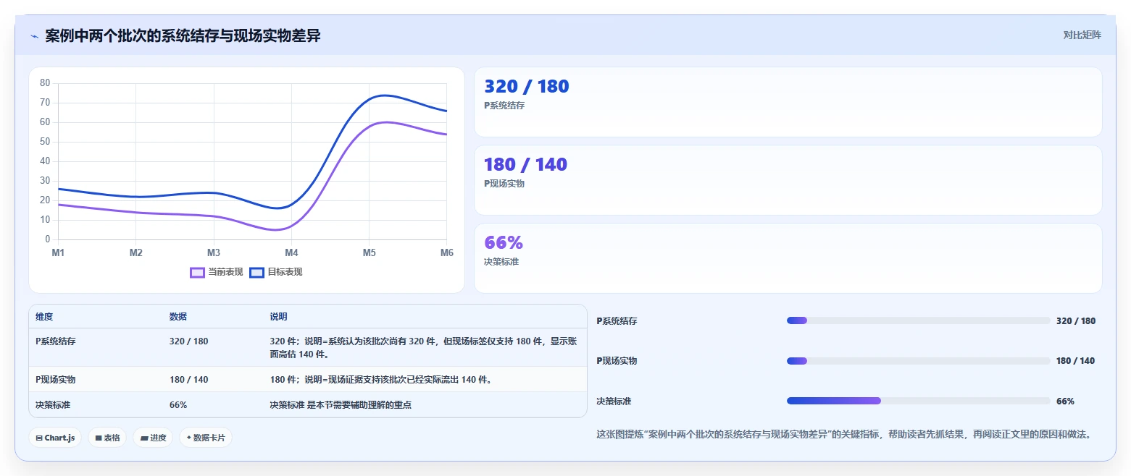Click the blue 目标表现 line peak near M5
Screen dimensions: 1131x476
(383, 95)
